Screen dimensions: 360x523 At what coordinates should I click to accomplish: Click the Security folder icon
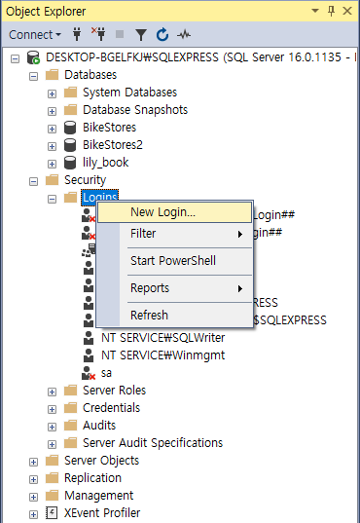click(52, 180)
